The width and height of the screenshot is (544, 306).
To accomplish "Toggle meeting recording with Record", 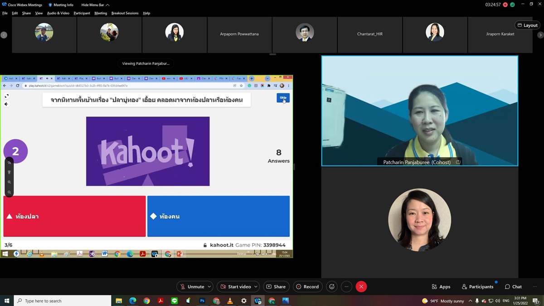I will pos(307,287).
